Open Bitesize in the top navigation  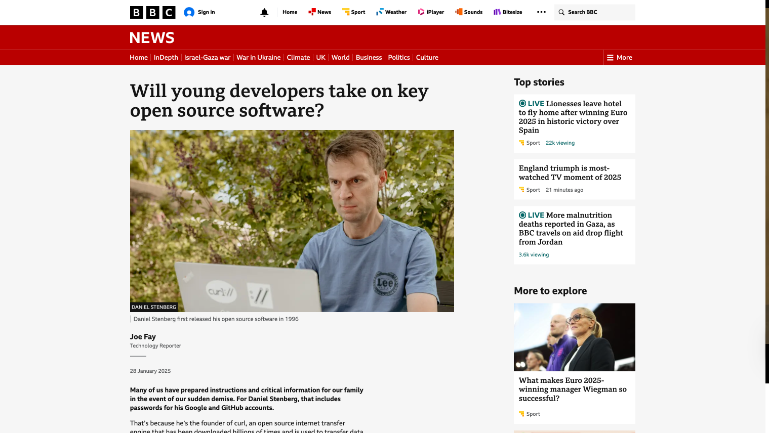(508, 12)
